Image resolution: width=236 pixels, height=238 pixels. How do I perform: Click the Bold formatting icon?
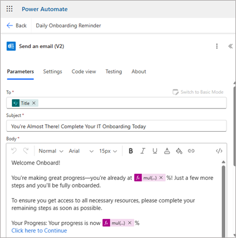point(131,151)
